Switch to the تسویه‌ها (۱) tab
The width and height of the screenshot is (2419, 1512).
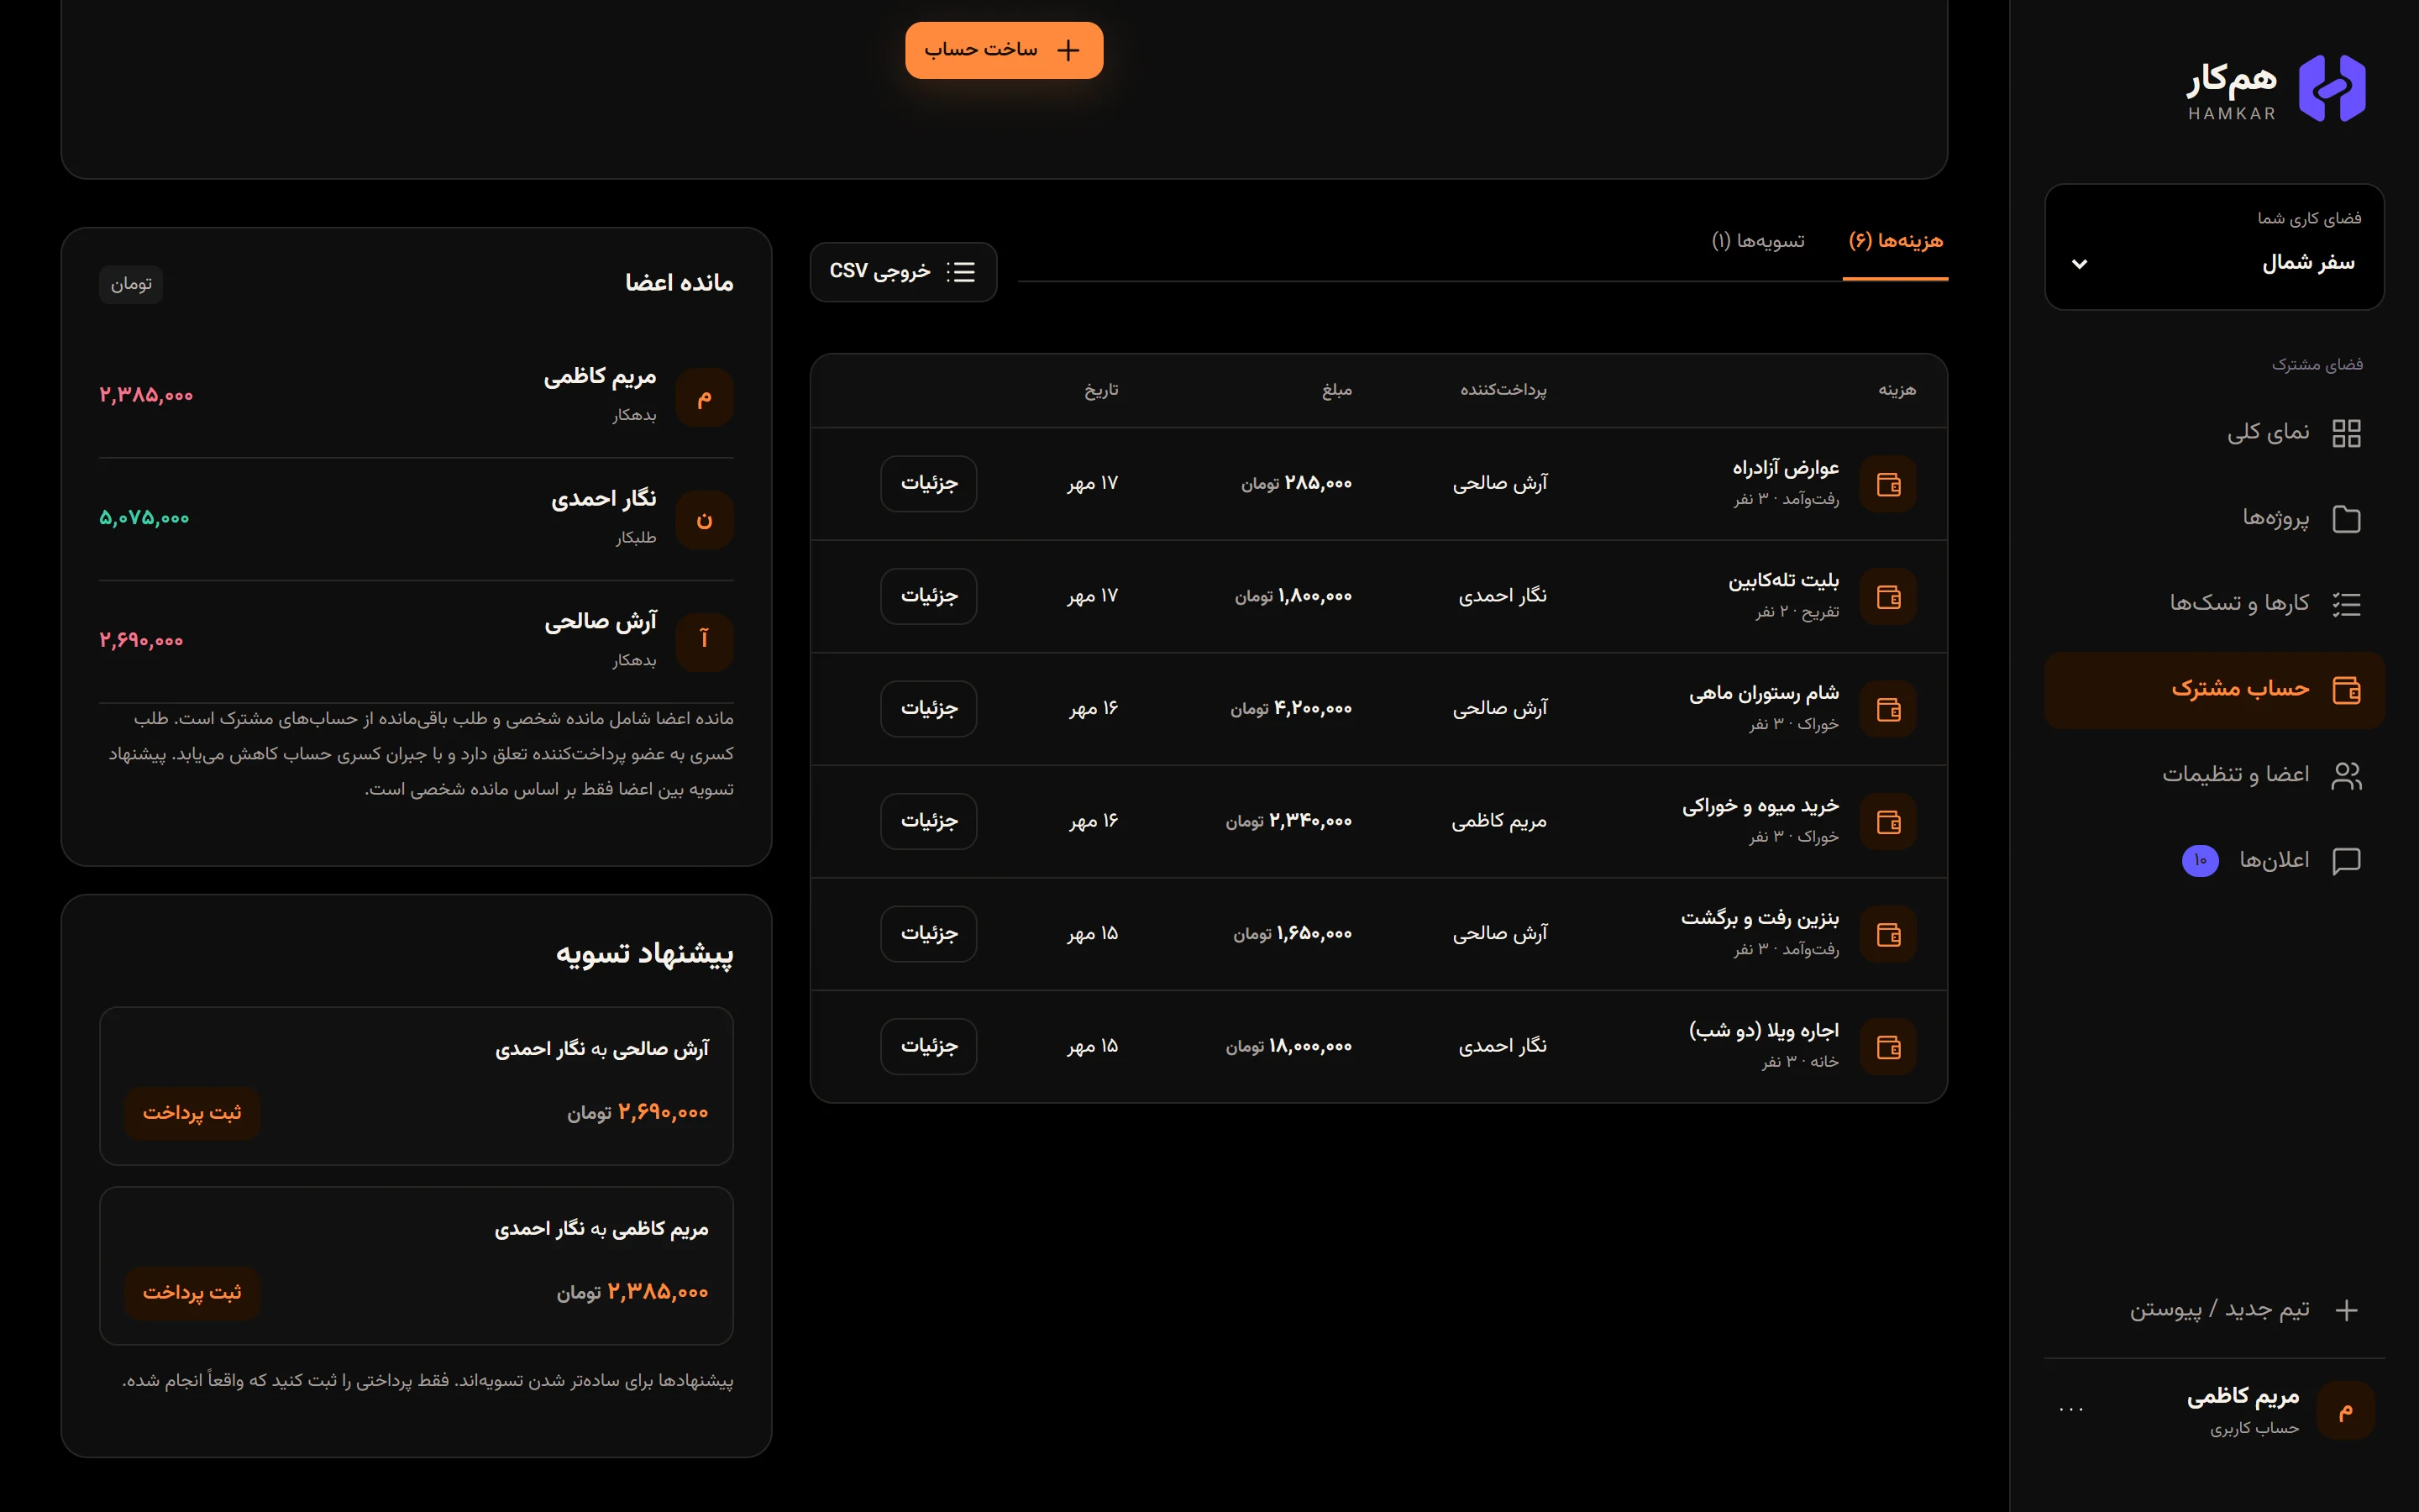point(1758,241)
